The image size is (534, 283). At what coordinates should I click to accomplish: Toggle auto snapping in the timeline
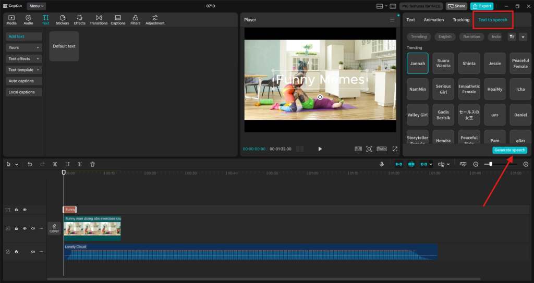click(411, 164)
